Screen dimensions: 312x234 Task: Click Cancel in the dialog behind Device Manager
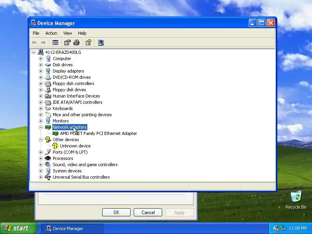click(148, 212)
